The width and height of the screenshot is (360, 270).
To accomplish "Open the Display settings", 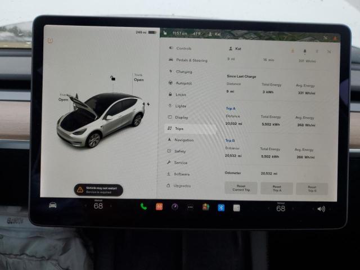I will [178, 118].
